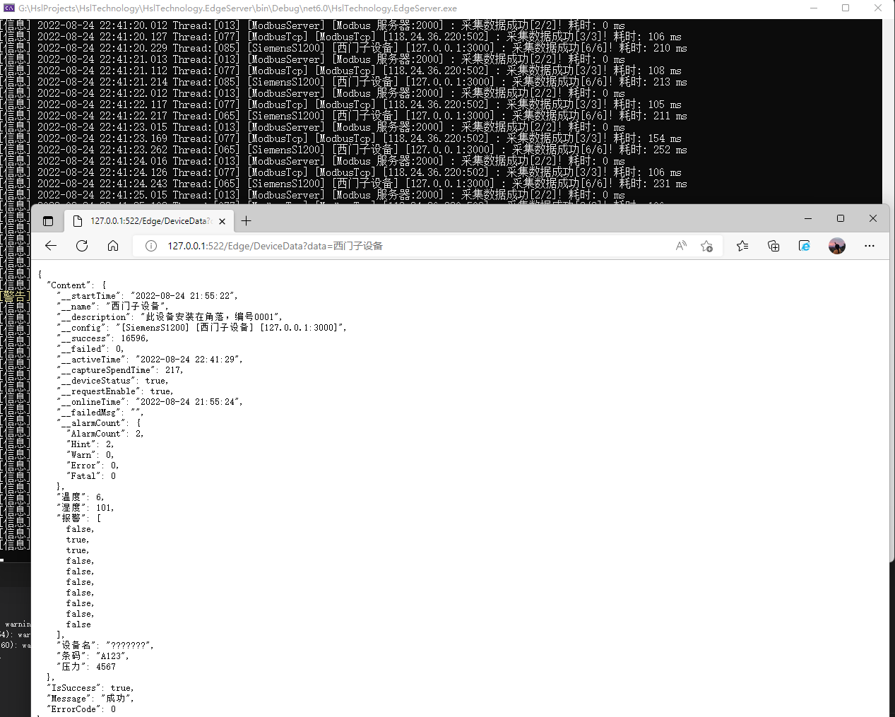Viewport: 895px width, 717px height.
Task: Add this page to favorites
Action: 706,246
